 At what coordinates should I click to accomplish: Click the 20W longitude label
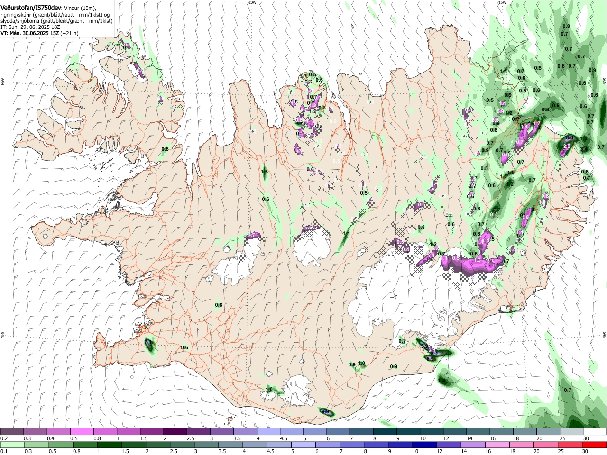click(252, 2)
